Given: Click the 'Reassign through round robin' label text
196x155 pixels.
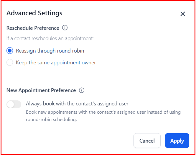Looking at the screenshot, I should (50, 51).
